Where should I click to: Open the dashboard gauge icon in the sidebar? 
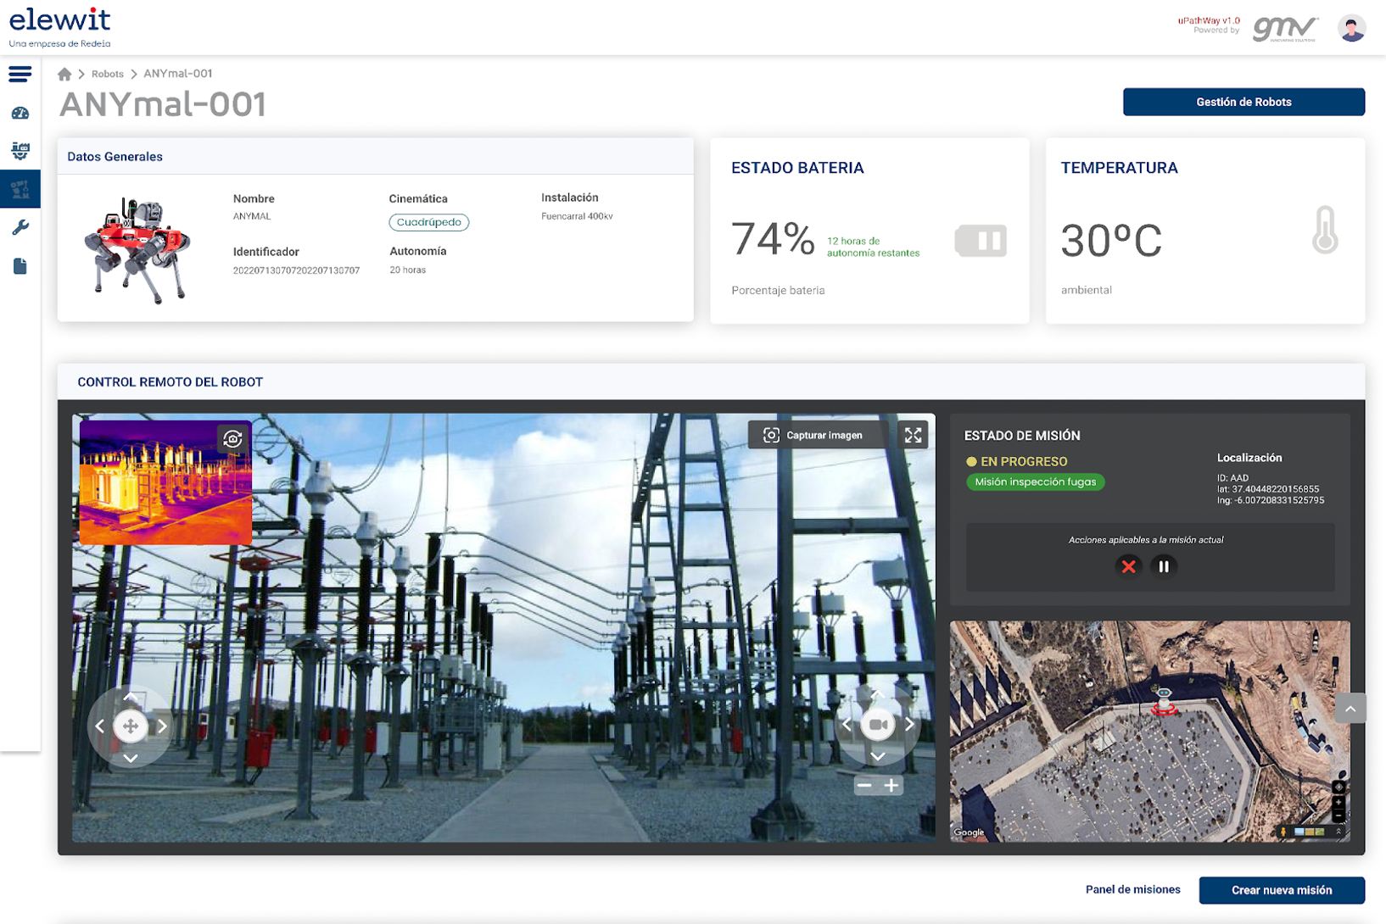[20, 113]
